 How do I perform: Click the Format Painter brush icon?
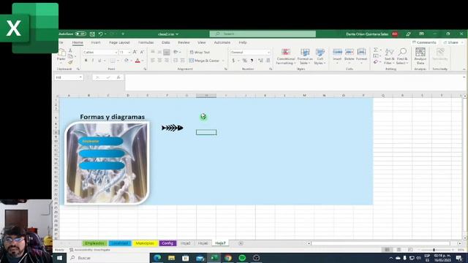[70, 62]
